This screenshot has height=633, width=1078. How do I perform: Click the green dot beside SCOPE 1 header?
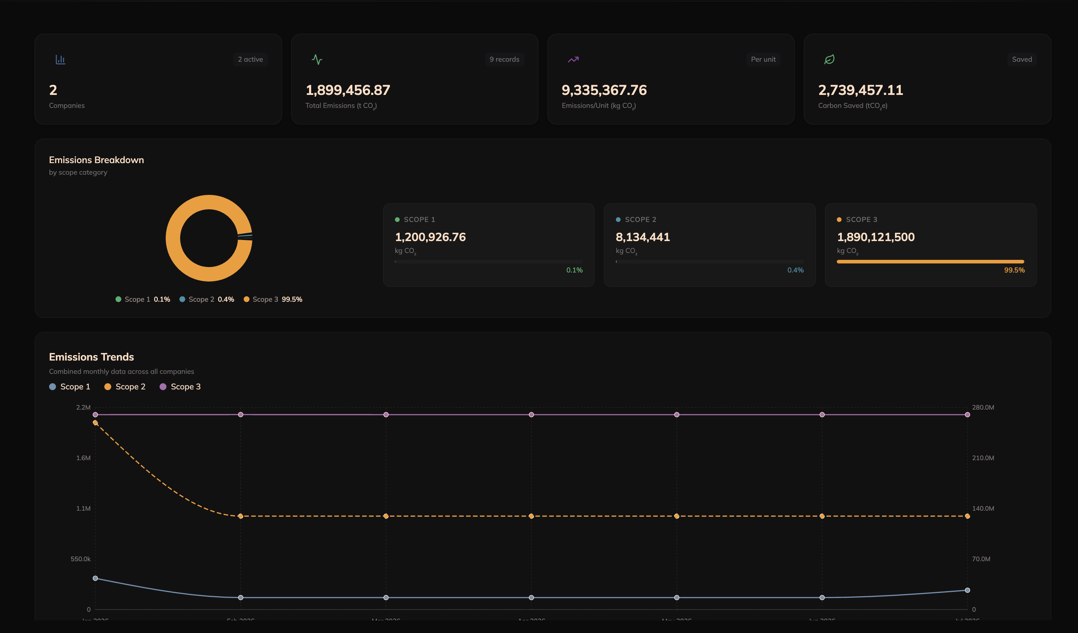pos(397,219)
